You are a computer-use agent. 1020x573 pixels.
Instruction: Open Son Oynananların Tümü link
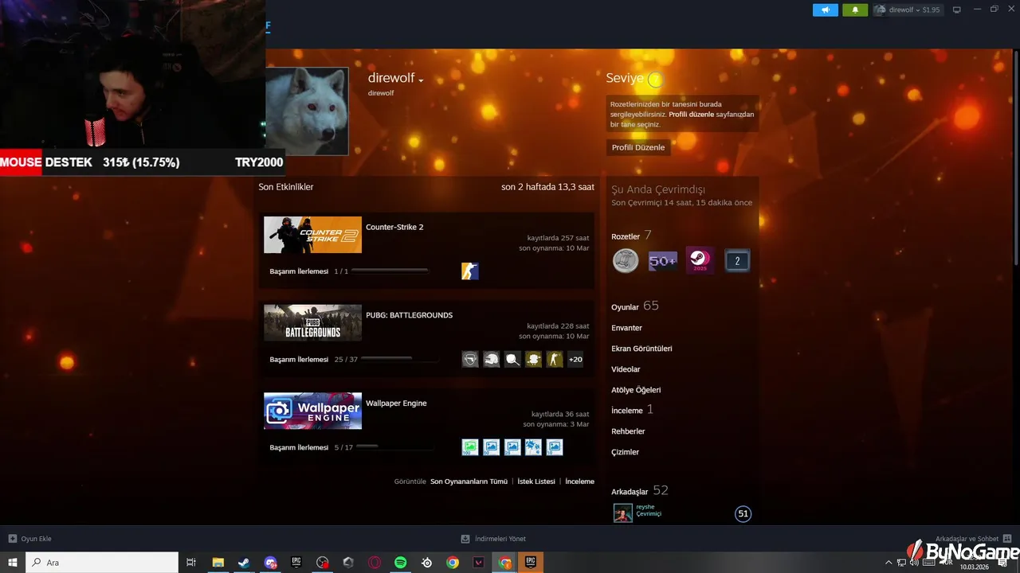point(469,481)
